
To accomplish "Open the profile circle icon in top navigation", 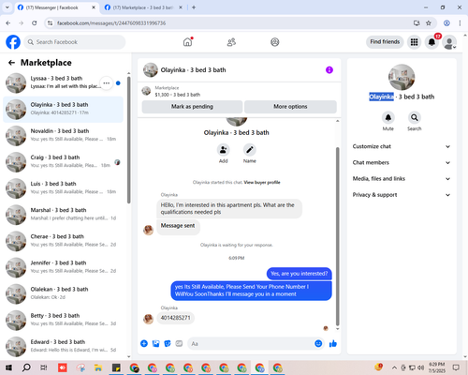I will [x=275, y=42].
